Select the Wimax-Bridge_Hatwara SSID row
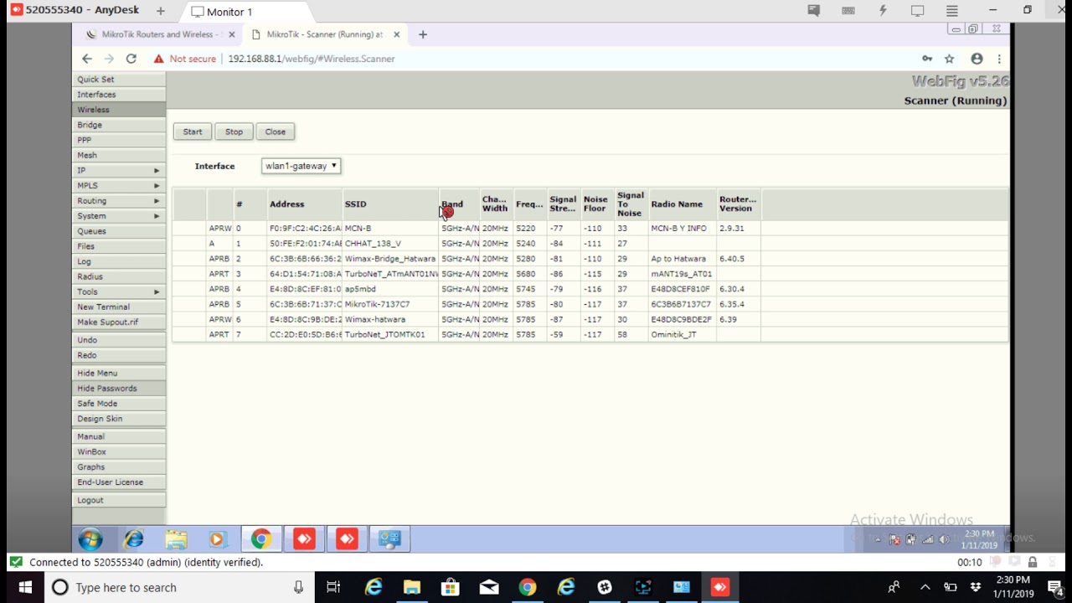 point(590,259)
